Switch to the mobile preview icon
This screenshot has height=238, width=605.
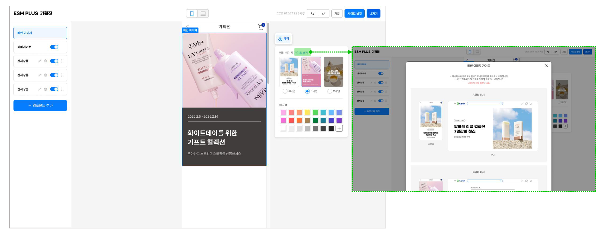pos(192,13)
